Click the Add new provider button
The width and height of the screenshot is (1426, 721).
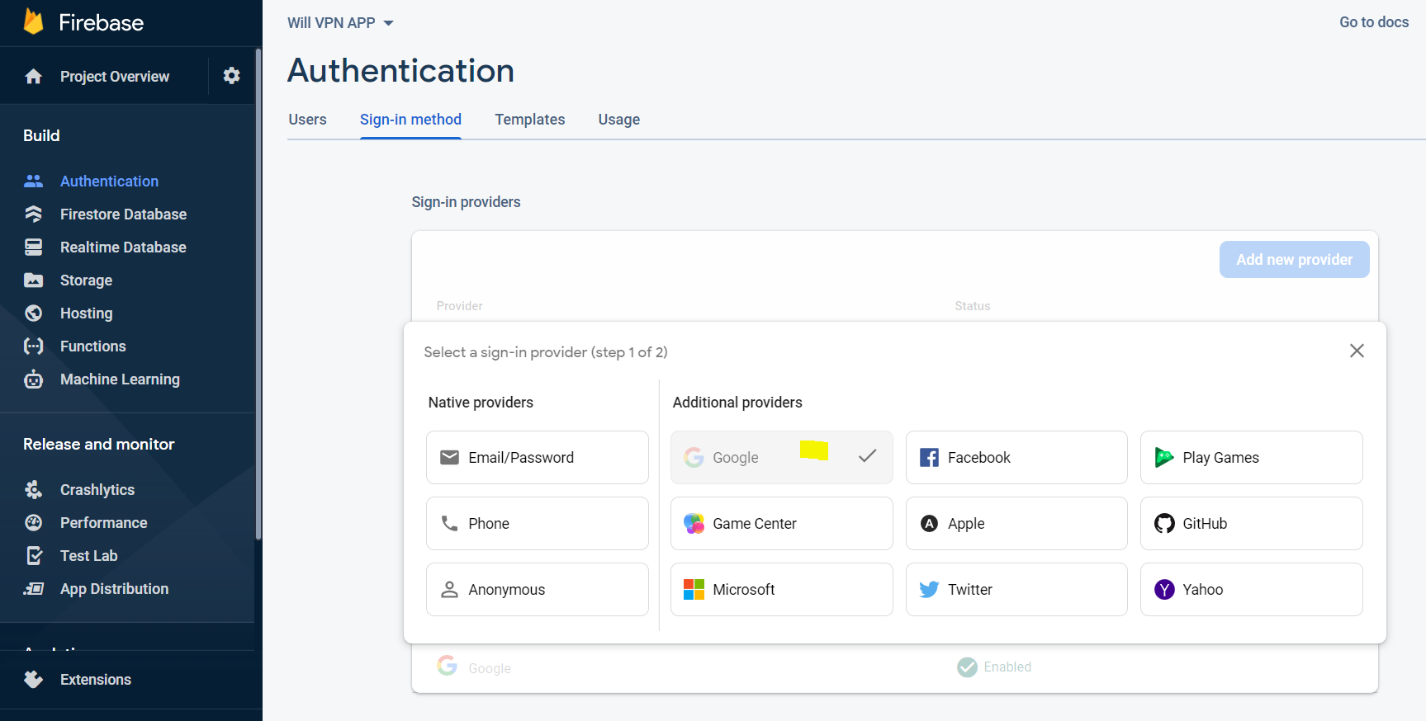click(x=1294, y=259)
